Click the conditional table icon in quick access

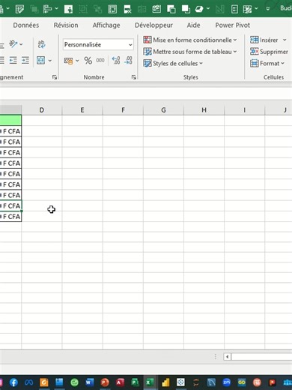point(247,9)
